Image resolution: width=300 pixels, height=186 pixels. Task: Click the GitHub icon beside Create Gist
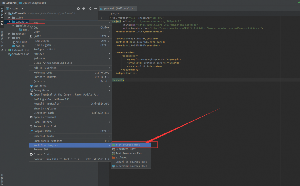point(31,154)
